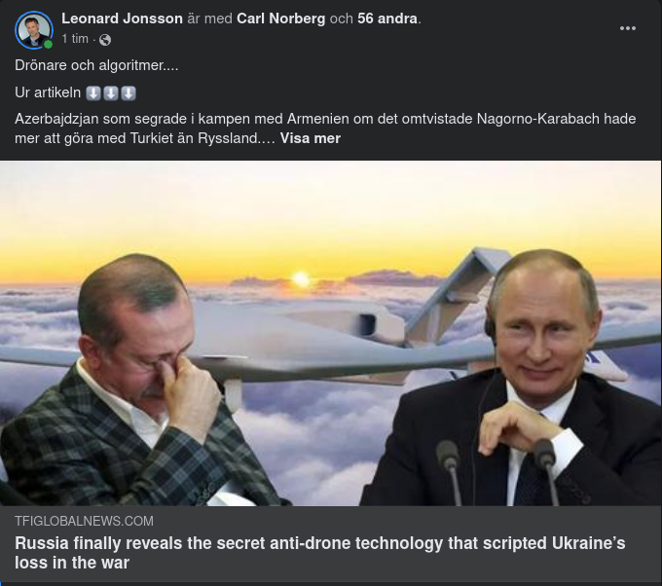
Task: Open Leonard Jonsson's profile name link
Action: click(x=122, y=18)
